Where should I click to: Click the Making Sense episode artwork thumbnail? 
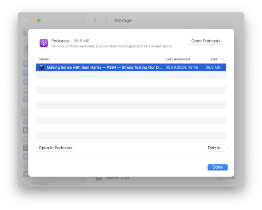[42, 68]
